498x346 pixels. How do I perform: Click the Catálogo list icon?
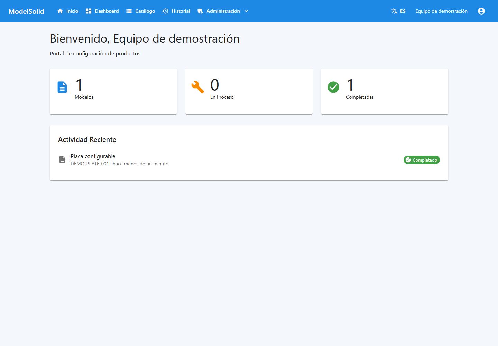[129, 11]
